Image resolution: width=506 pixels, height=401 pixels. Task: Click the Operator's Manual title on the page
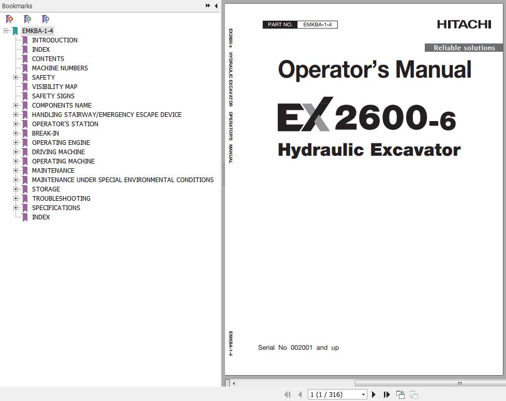(x=375, y=70)
